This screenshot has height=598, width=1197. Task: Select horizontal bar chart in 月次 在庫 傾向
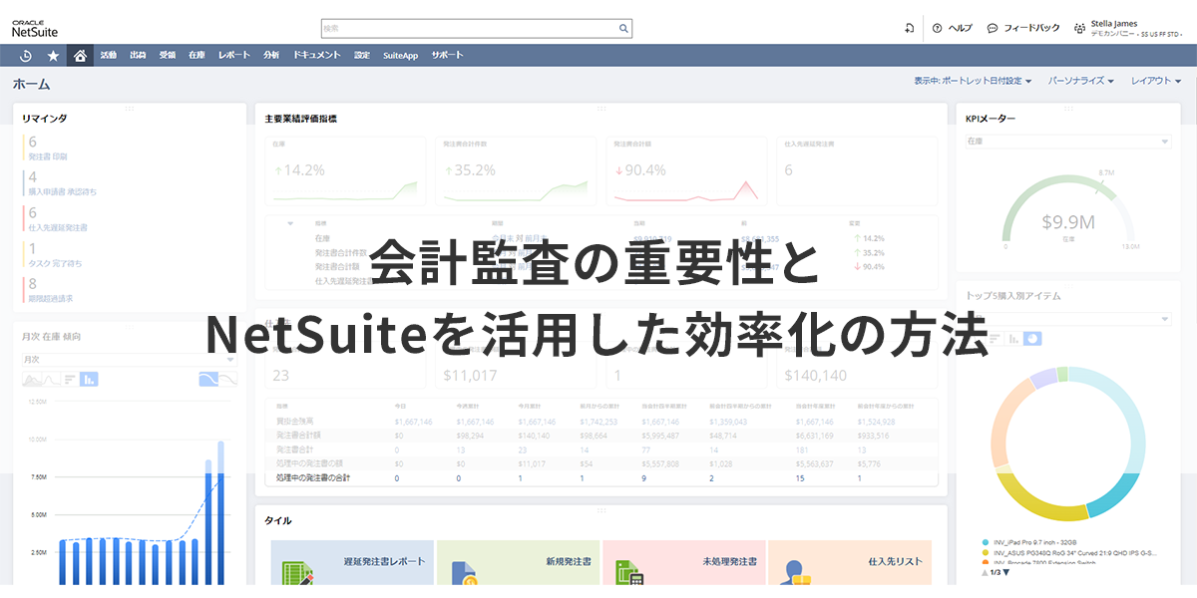point(70,379)
